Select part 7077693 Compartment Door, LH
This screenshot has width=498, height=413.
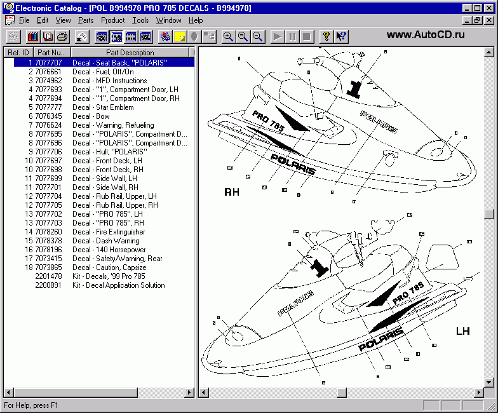tap(99, 90)
